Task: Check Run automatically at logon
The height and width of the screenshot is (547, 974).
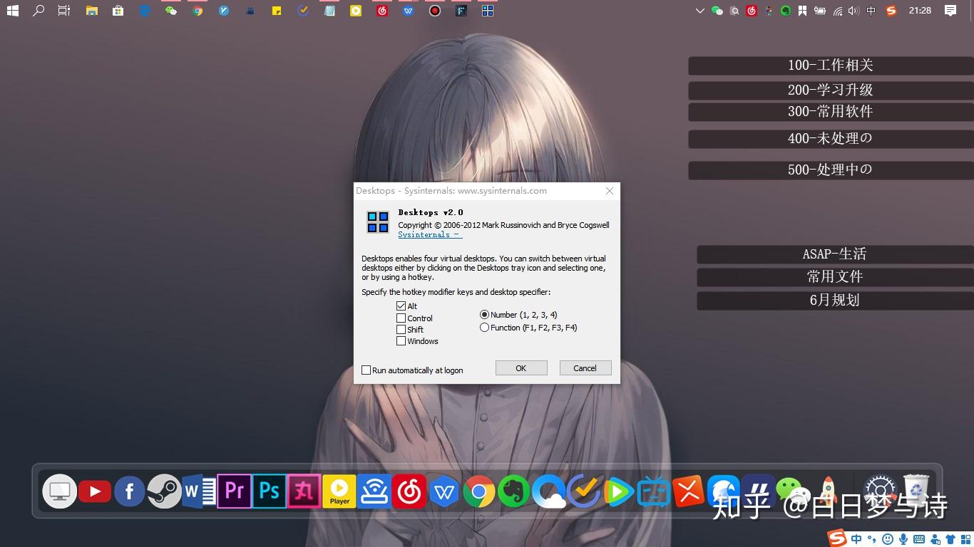Action: tap(366, 370)
